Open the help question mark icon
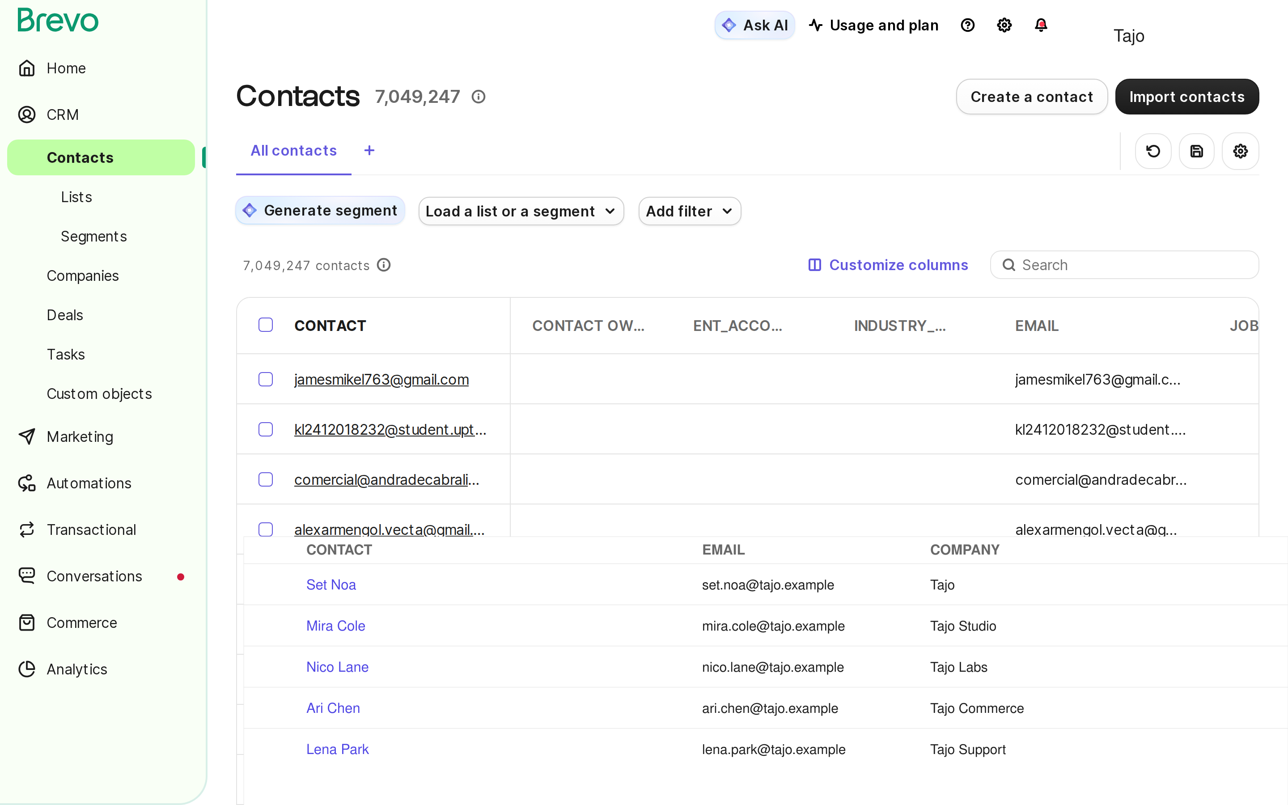The height and width of the screenshot is (805, 1288). click(968, 25)
